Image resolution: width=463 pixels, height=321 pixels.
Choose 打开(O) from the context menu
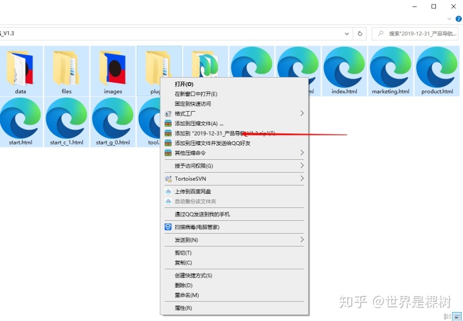point(235,84)
